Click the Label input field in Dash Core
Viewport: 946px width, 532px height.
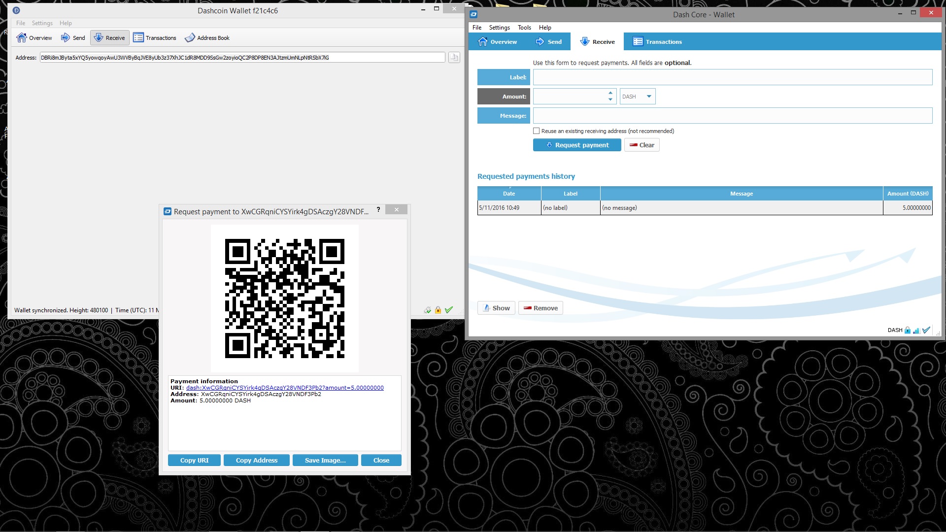pyautogui.click(x=733, y=77)
